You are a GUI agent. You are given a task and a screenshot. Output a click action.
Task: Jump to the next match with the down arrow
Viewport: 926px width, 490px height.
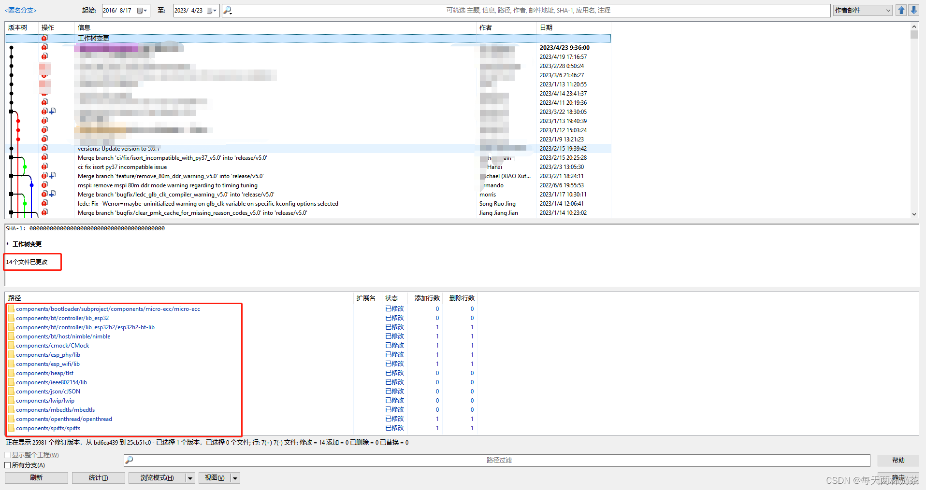click(x=914, y=10)
